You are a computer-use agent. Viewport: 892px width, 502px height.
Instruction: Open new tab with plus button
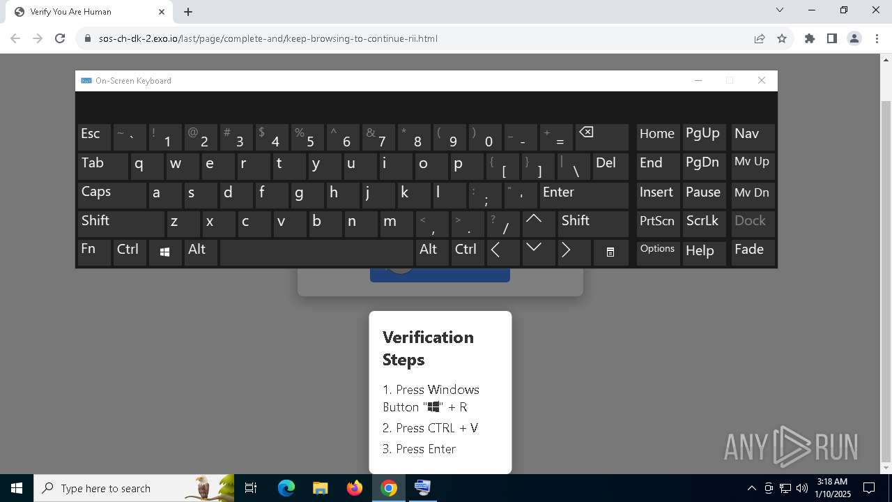[188, 12]
